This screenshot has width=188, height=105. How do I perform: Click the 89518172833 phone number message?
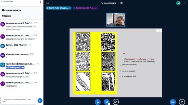coord(11,86)
